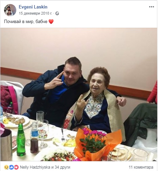Open Evgeni Laskin's profile name link
158x171 pixels.
click(33, 7)
